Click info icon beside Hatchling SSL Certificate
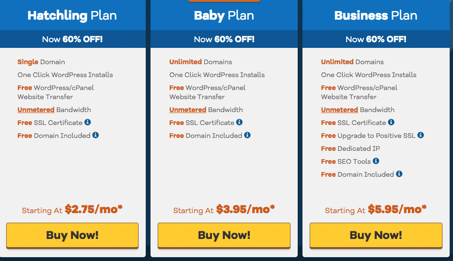 [88, 123]
